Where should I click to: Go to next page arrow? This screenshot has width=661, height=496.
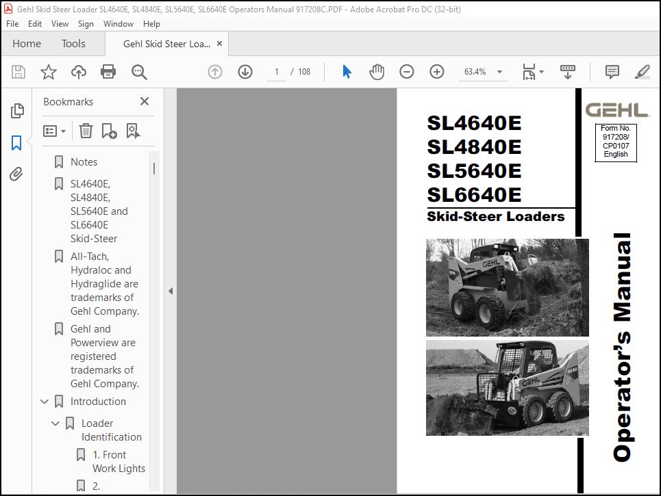click(245, 72)
